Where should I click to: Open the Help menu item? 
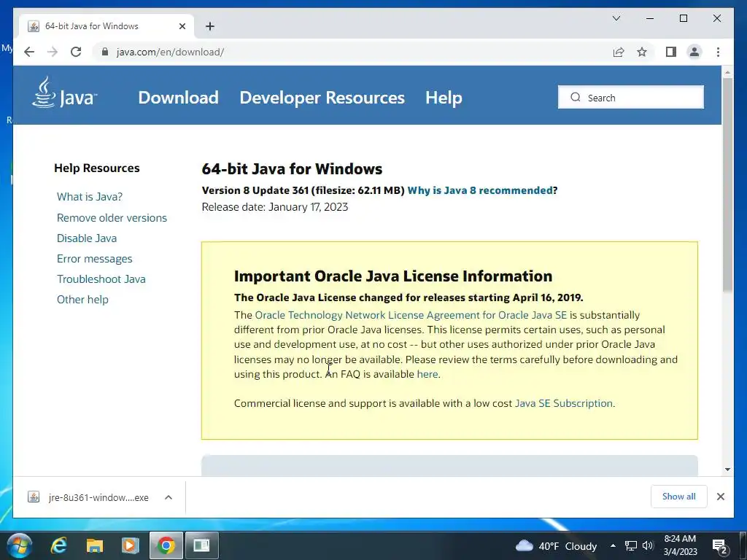(x=444, y=98)
